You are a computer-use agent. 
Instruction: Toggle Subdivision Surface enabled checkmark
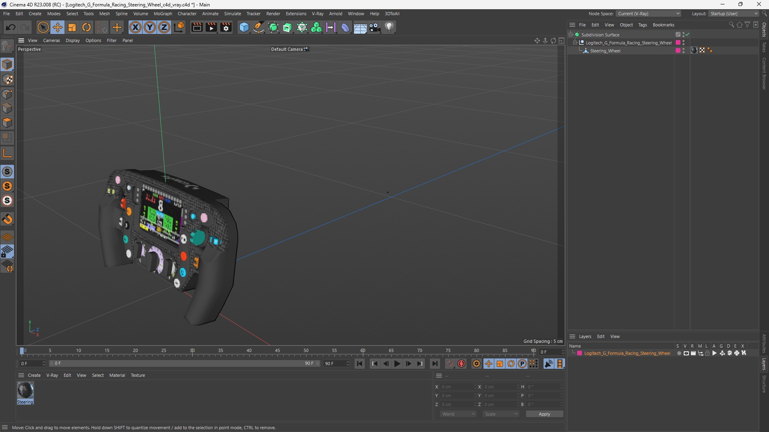point(687,35)
